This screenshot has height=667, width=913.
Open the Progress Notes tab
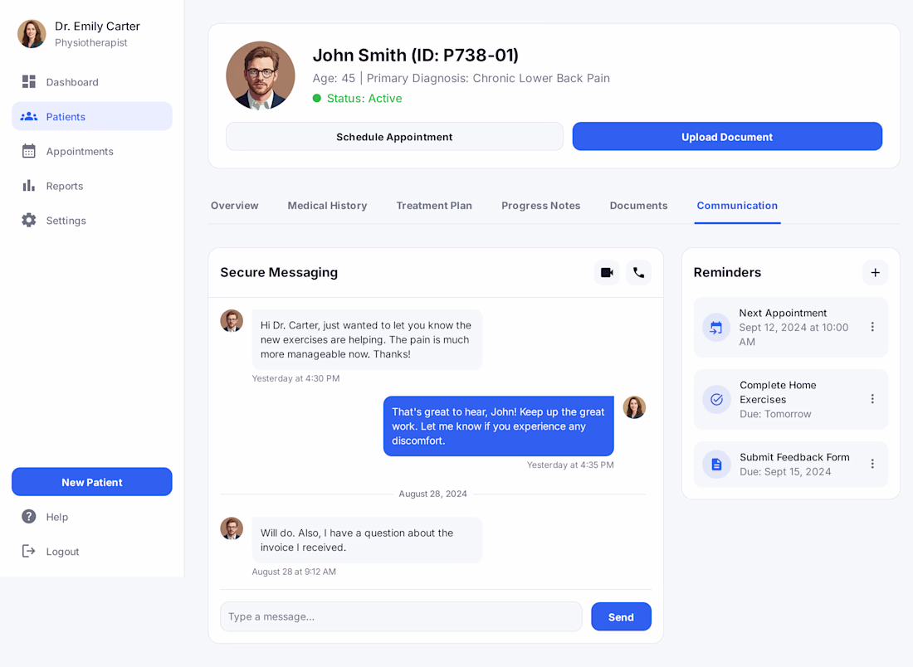(x=541, y=206)
